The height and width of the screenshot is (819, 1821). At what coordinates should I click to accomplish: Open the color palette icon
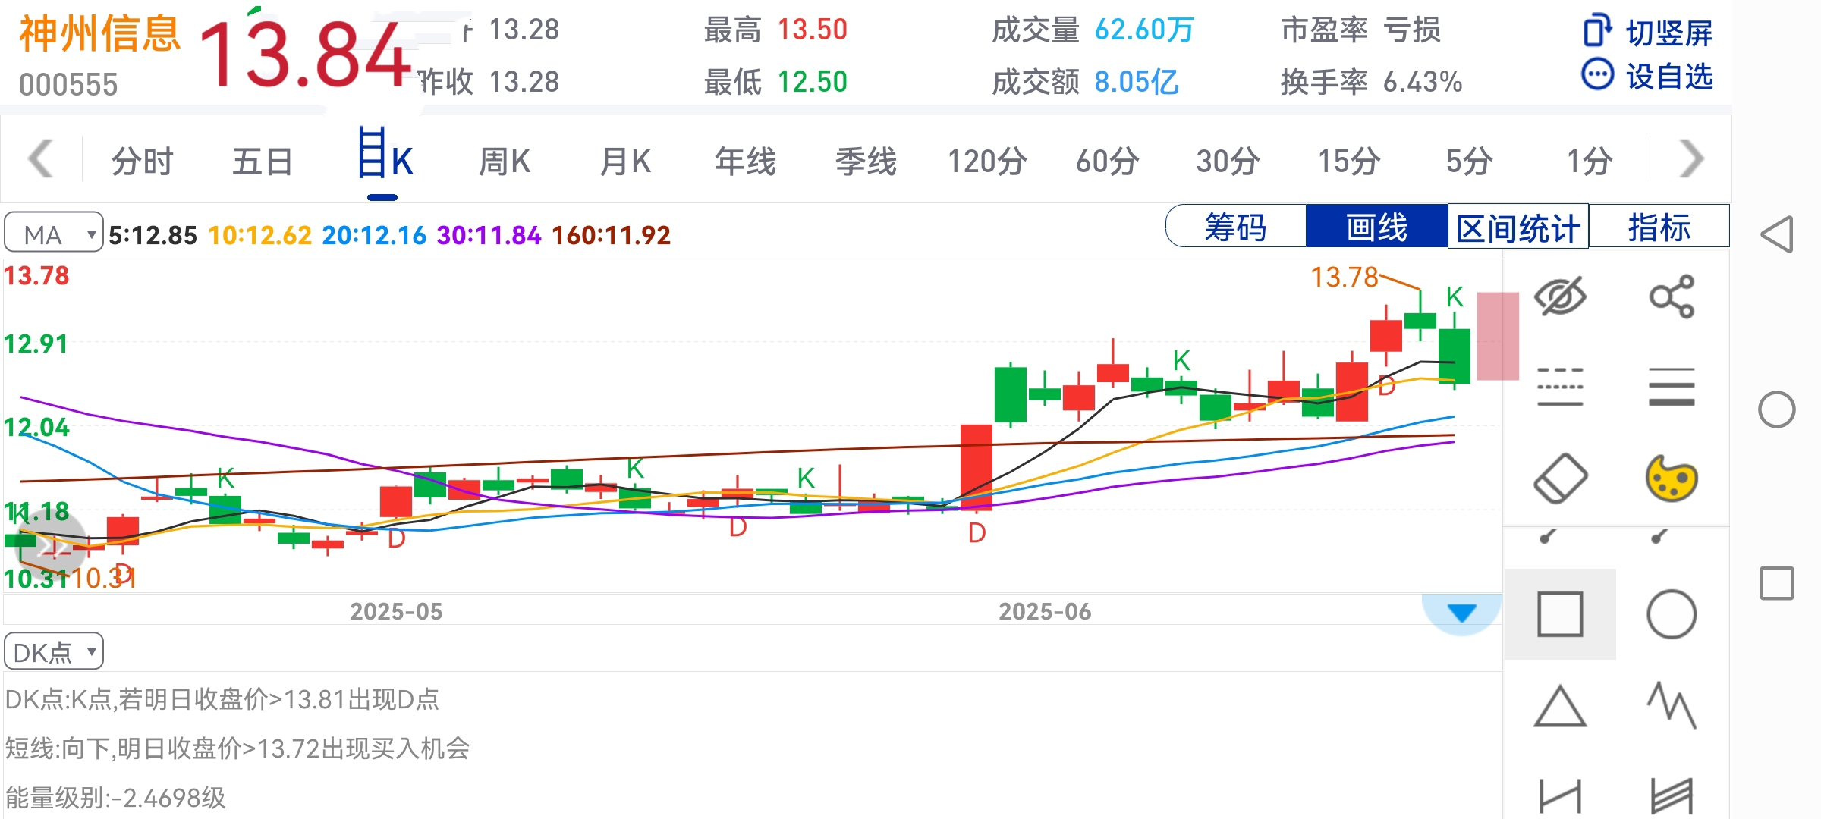(x=1672, y=479)
